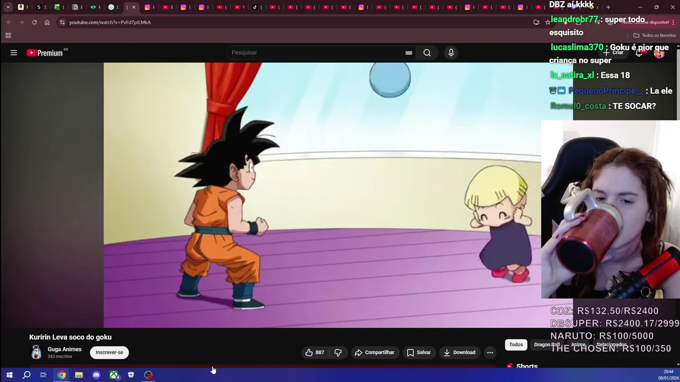Download the video with Download button
Viewport: 680px width, 382px height.
pos(460,352)
